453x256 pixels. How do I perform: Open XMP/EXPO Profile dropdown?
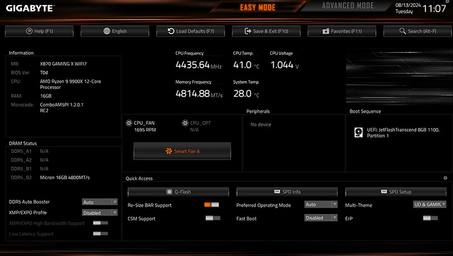point(100,213)
